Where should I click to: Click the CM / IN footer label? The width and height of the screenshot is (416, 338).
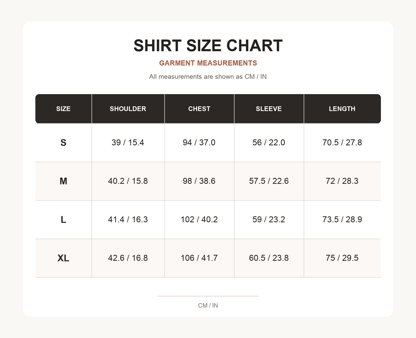(208, 305)
